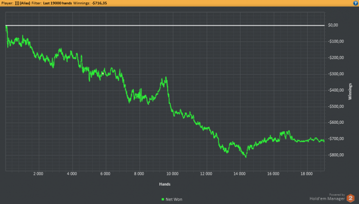Click the 14 000 hands axis label
This screenshot has width=359, height=204.
240,174
